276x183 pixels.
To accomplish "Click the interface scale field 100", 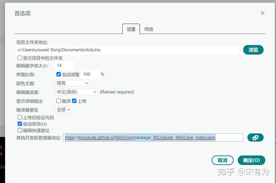I will [91, 74].
